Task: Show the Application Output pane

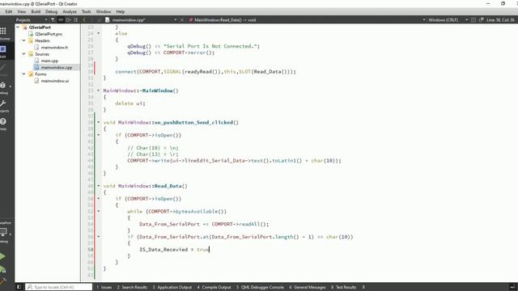Action: pyautogui.click(x=172, y=288)
